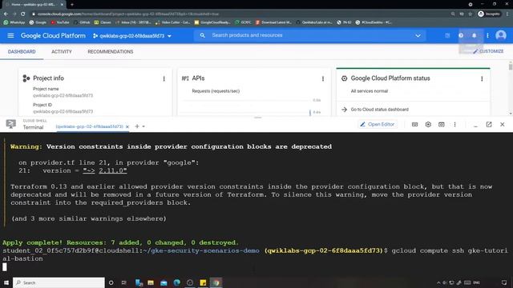This screenshot has height=288, width=513.
Task: Close the qwiklabs terminal session tab
Action: (127, 126)
